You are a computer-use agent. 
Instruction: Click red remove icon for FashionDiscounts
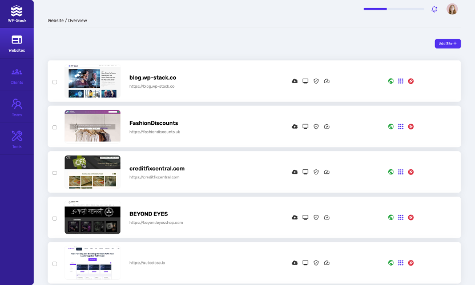point(411,127)
